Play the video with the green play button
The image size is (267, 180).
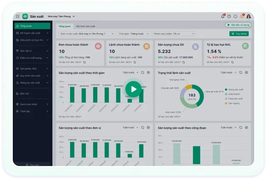coord(133,88)
